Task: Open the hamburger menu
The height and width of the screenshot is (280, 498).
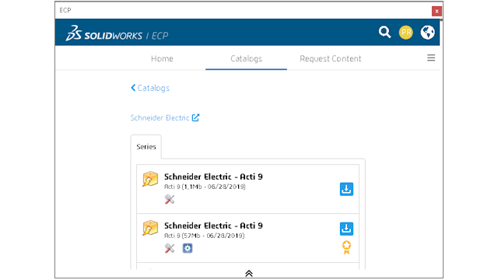Action: click(431, 58)
